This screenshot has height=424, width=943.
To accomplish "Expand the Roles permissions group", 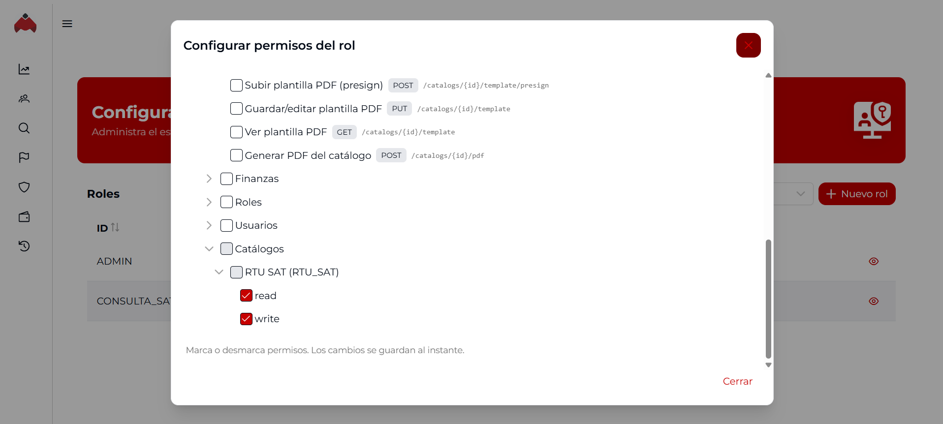I will coord(209,202).
